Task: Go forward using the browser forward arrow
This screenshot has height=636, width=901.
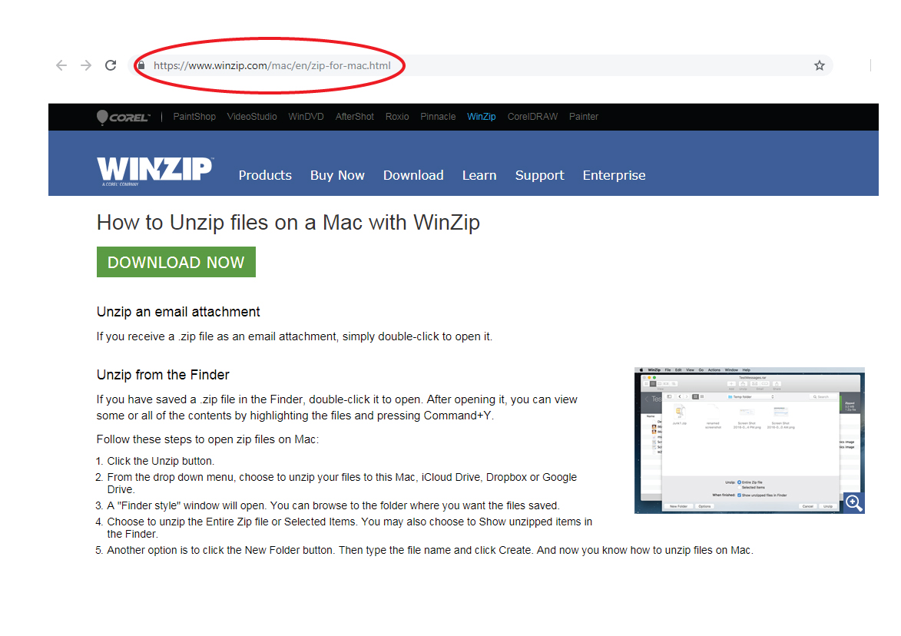Action: pyautogui.click(x=86, y=65)
